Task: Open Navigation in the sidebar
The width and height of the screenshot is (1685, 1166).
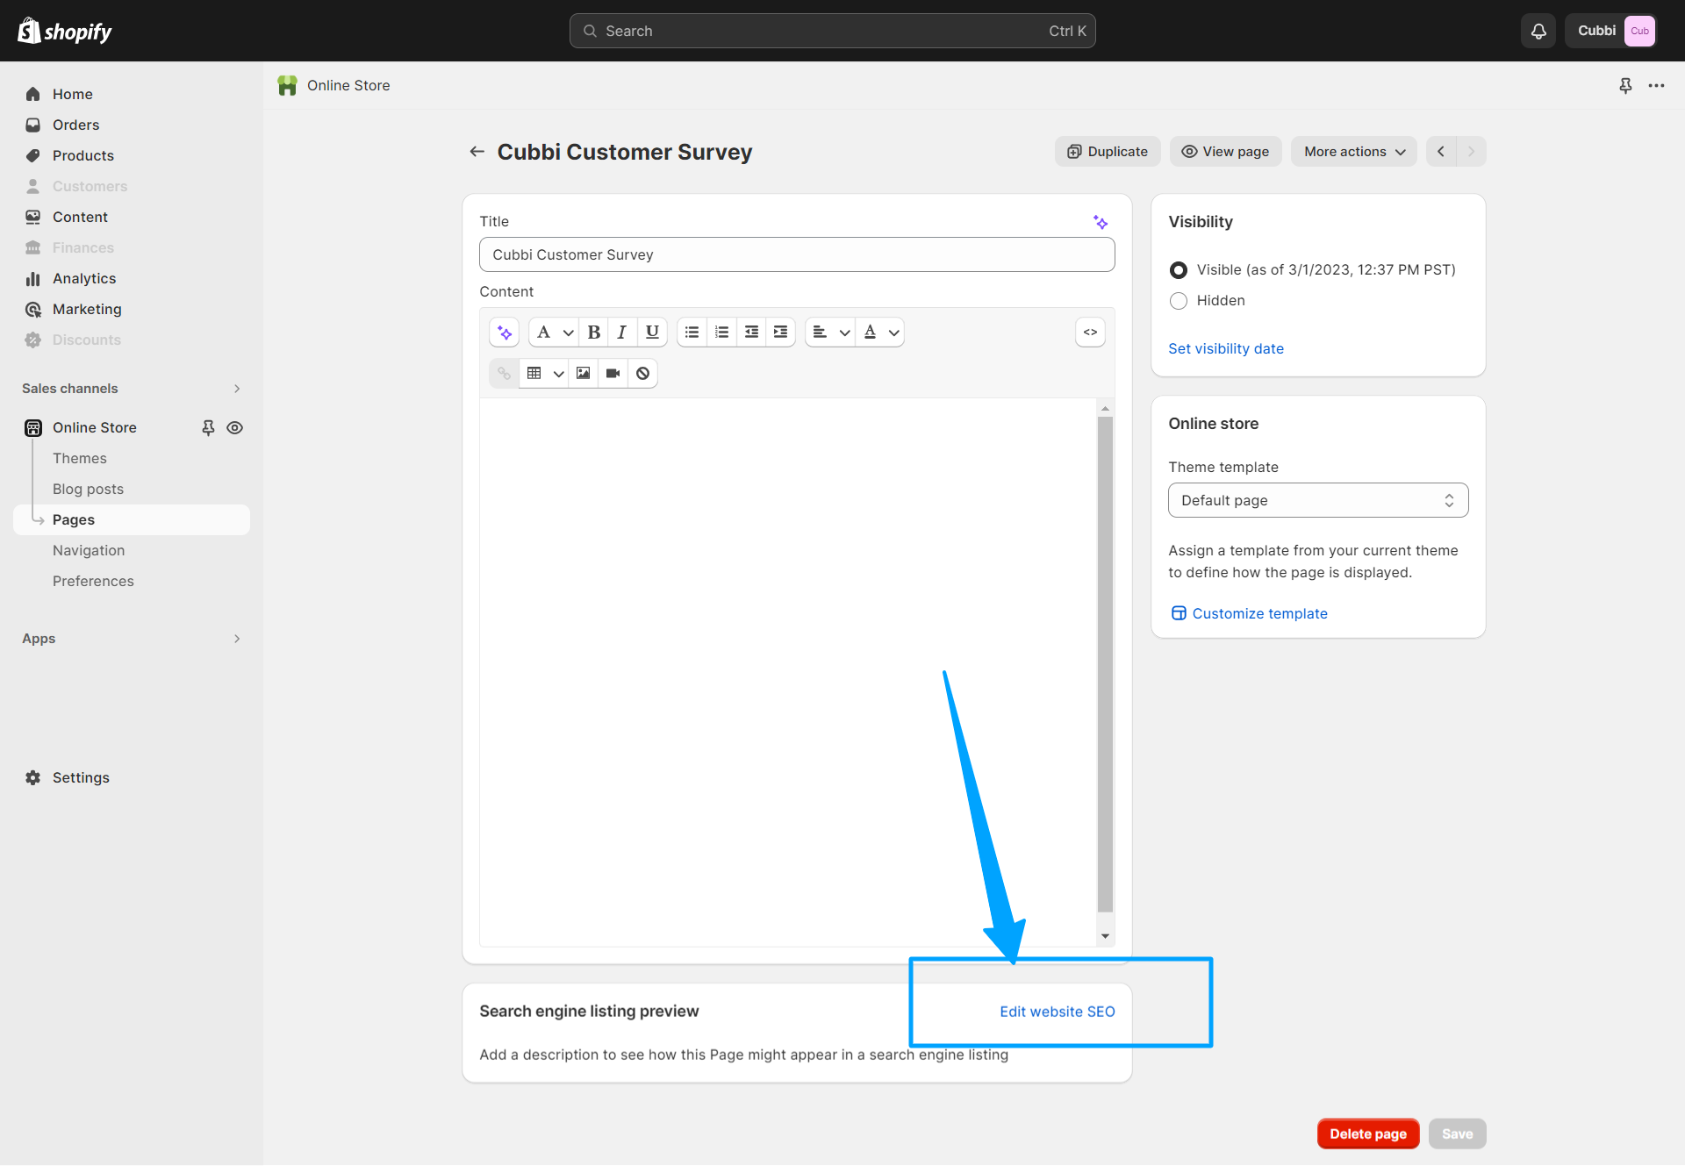Action: click(89, 550)
